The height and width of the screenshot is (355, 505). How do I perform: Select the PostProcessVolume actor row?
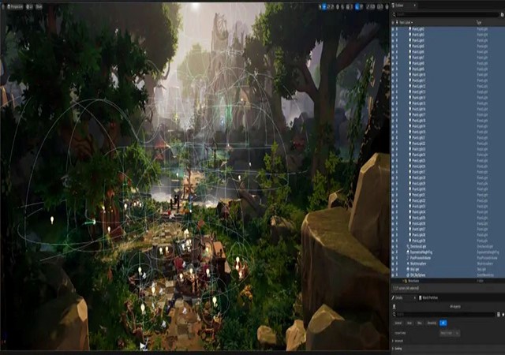447,258
